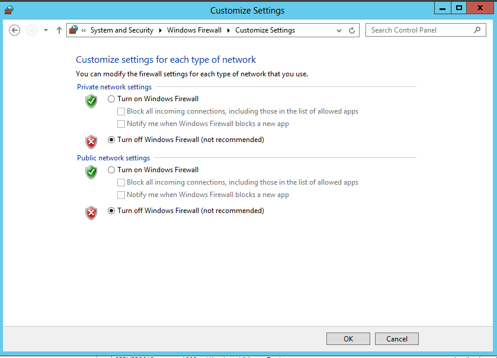
Task: Open the recent locations dropdown arrow
Action: pyautogui.click(x=46, y=30)
